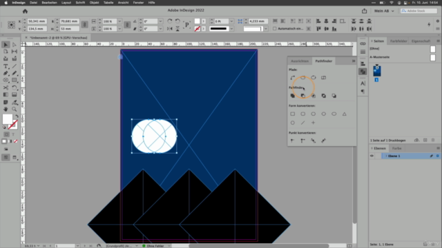Open 'Mein AB' workspace dropdown
Image resolution: width=442 pixels, height=248 pixels.
[384, 11]
